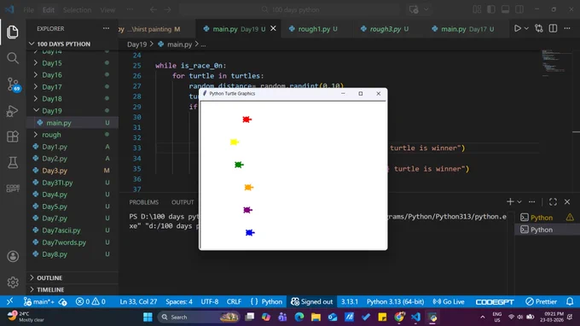Switch to the OUTPUT panel tab
The image size is (580, 326).
coord(183,202)
